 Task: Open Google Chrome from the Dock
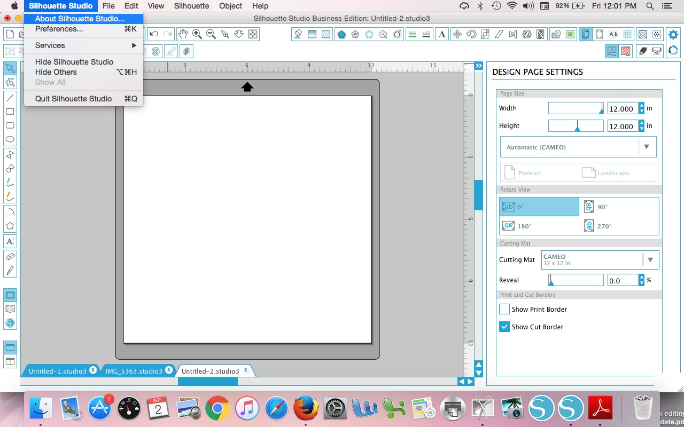(217, 409)
